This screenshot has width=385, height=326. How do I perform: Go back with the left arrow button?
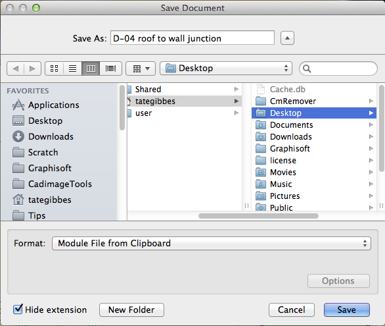point(16,68)
